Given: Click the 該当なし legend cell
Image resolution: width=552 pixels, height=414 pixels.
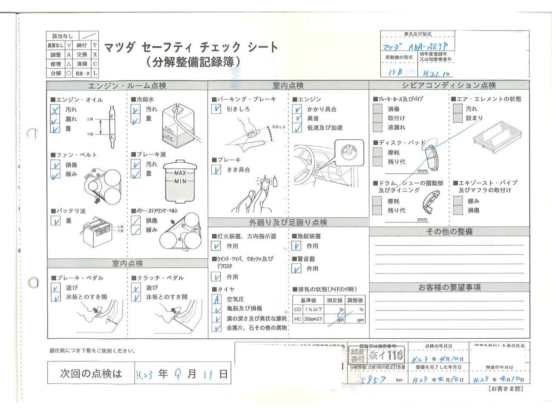Looking at the screenshot, I should pos(63,36).
